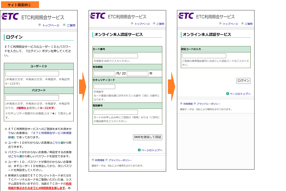Image resolution: width=286 pixels, height=191 pixels.
Task: Click the ETC logo in the login screen
Action: pyautogui.click(x=10, y=17)
